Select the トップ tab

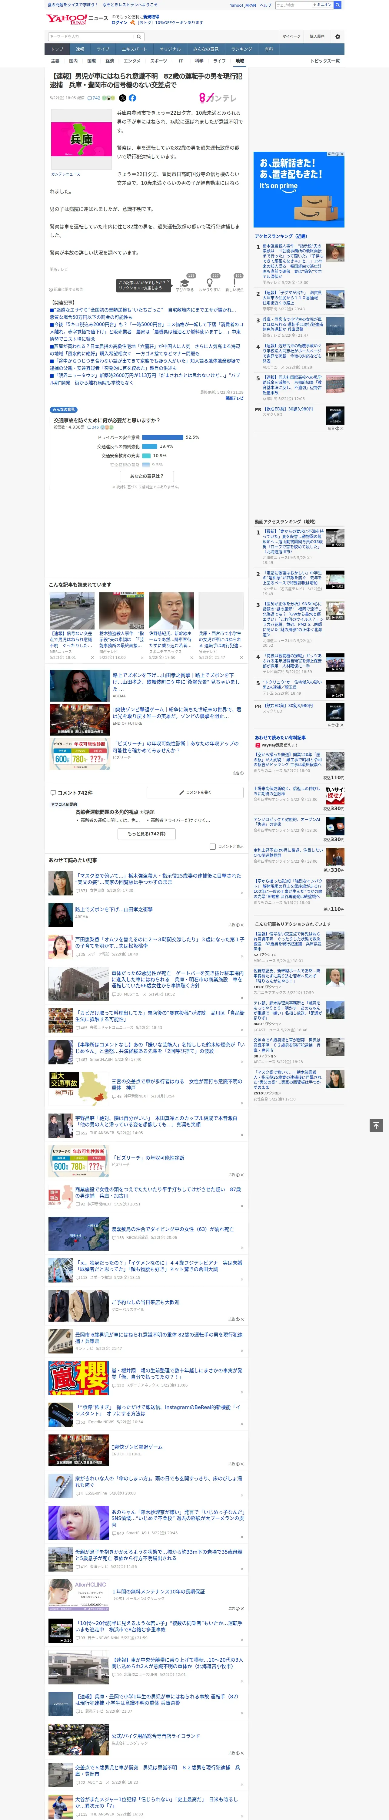point(57,49)
